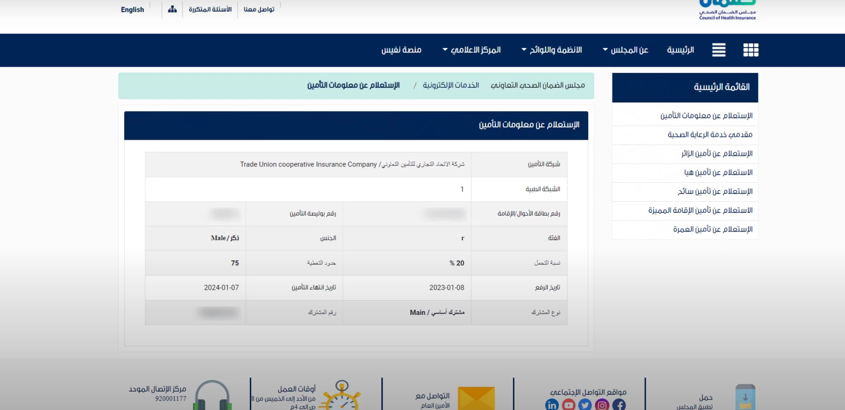Viewport: 845px width, 410px height.
Task: Click breadcrumb مجلس الضمان الصحي التعاوني
Action: tap(538, 86)
